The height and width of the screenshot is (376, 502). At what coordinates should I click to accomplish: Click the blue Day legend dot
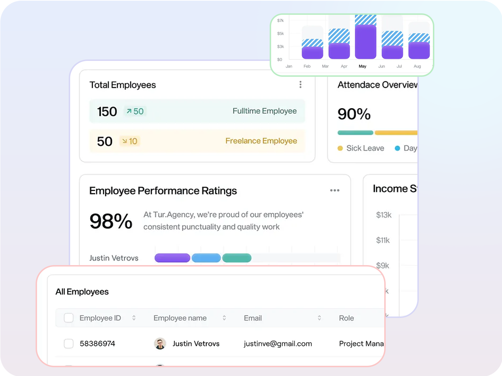click(397, 148)
